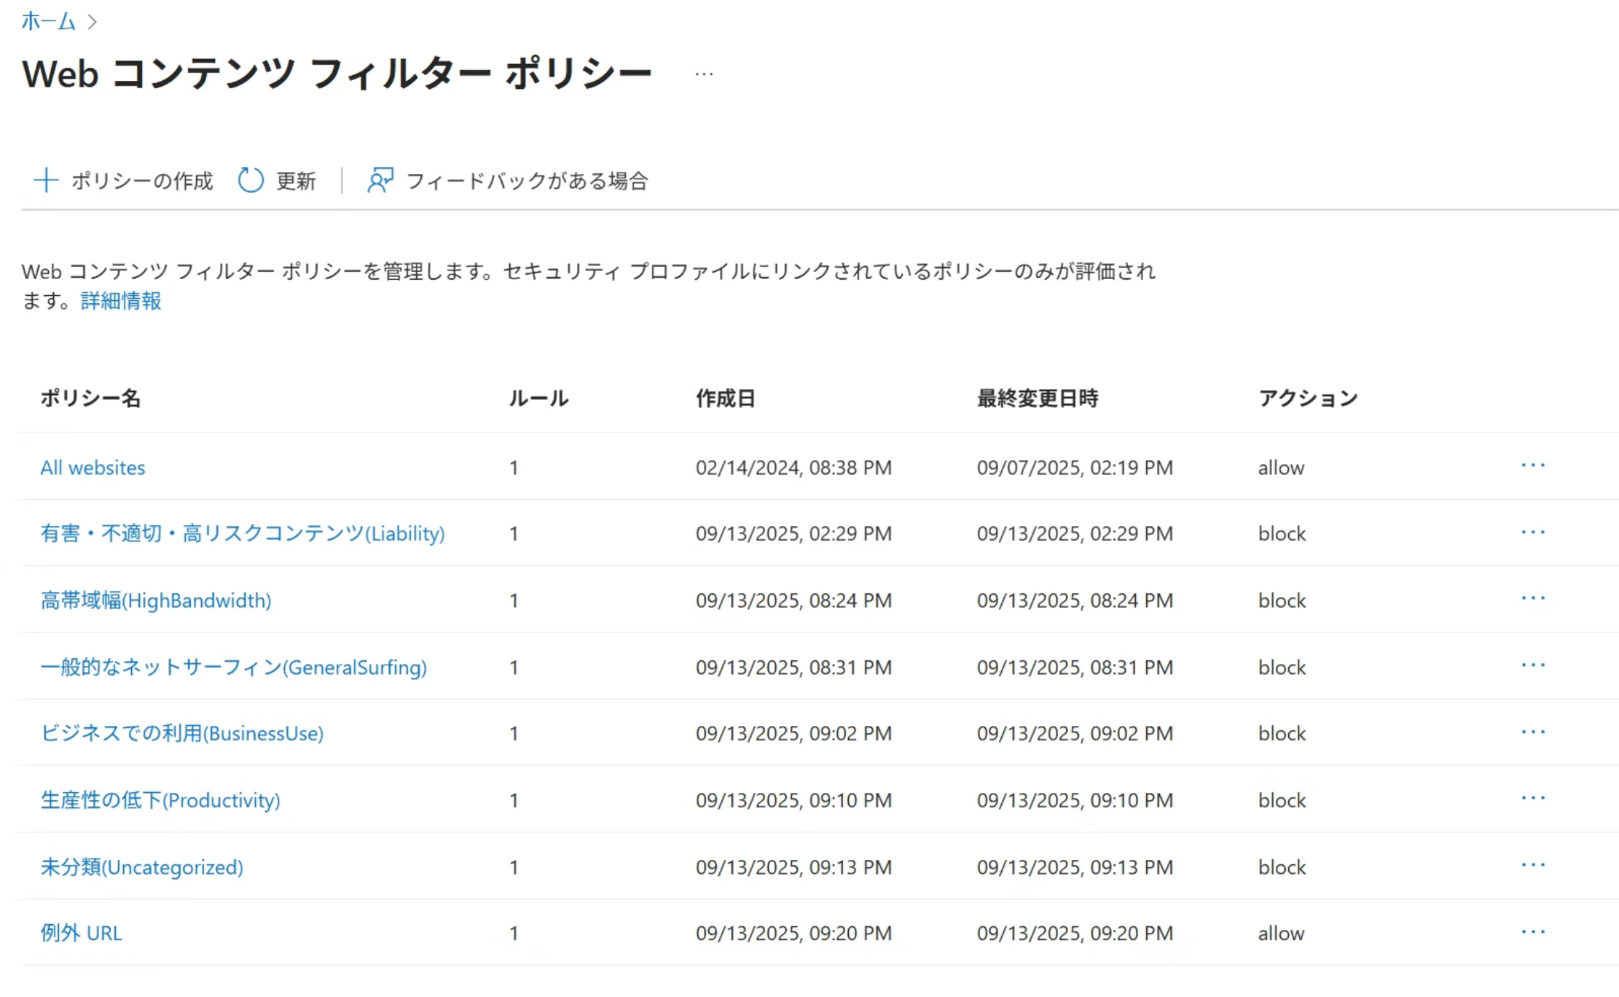The image size is (1619, 997).
Task: Open the 詳細情報 learn more link
Action: click(x=121, y=300)
